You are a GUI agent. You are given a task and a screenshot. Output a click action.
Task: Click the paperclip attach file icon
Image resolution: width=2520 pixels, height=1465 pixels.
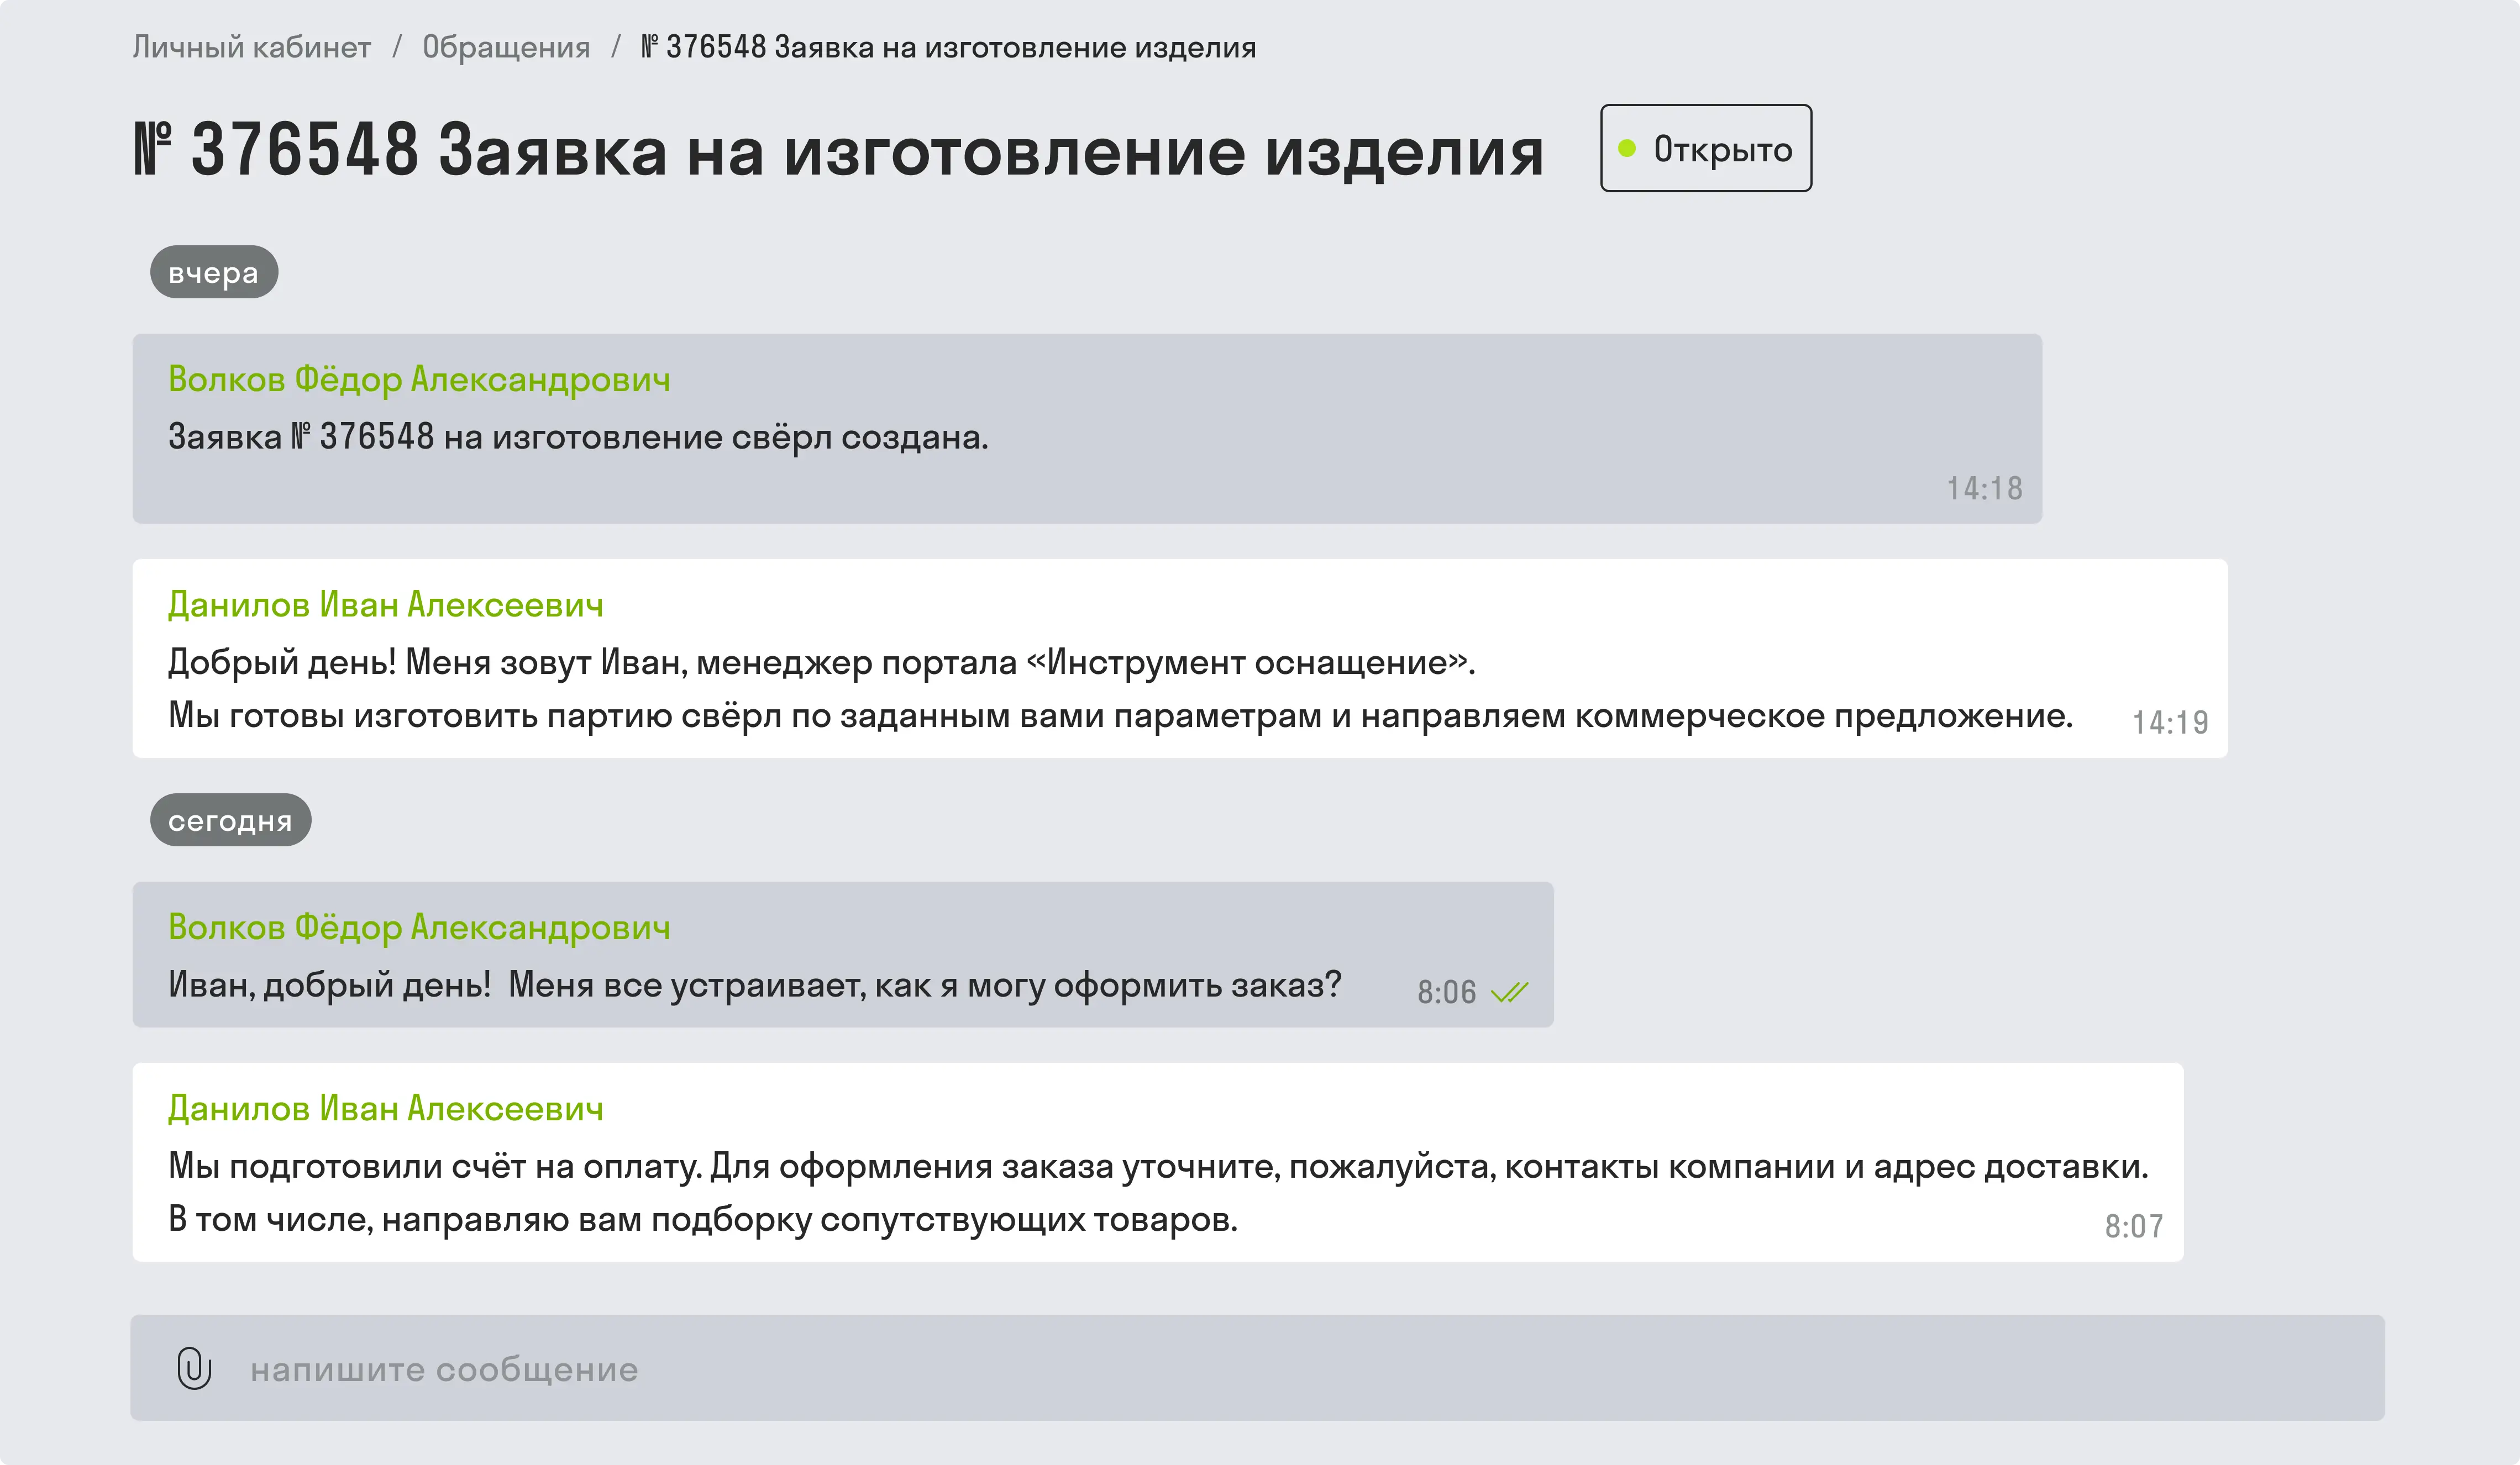194,1368
